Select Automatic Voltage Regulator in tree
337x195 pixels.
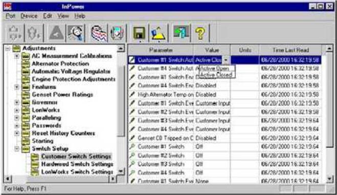tap(71, 71)
